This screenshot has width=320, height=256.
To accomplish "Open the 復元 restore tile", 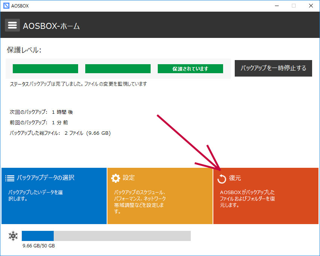I will (266, 196).
